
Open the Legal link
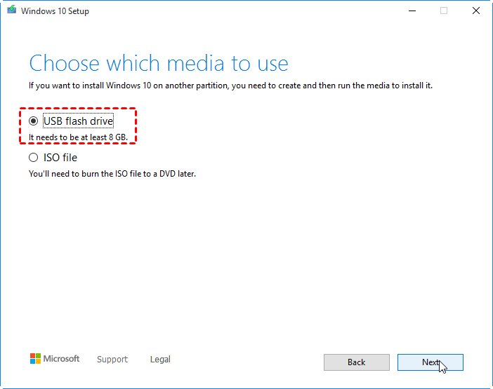[x=160, y=360]
